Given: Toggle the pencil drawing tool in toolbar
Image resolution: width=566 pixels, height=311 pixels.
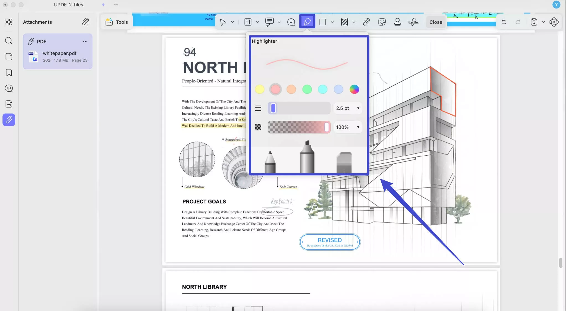Looking at the screenshot, I should click(307, 22).
